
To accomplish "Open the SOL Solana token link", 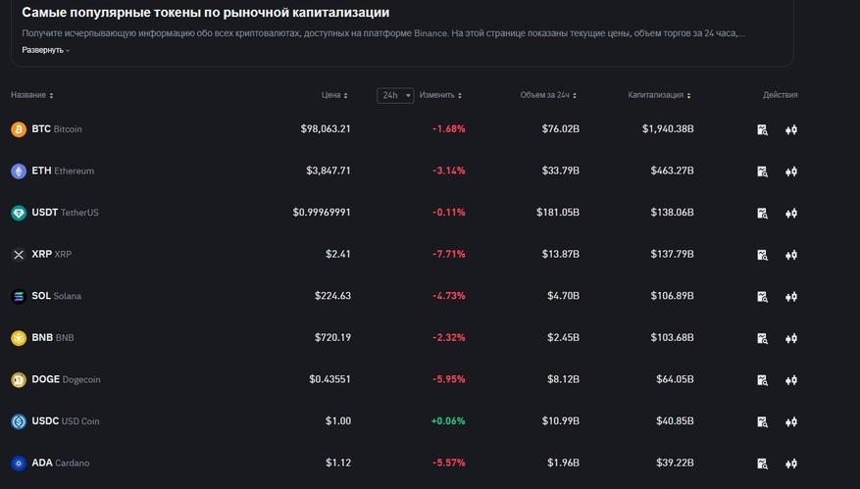I will [x=57, y=296].
